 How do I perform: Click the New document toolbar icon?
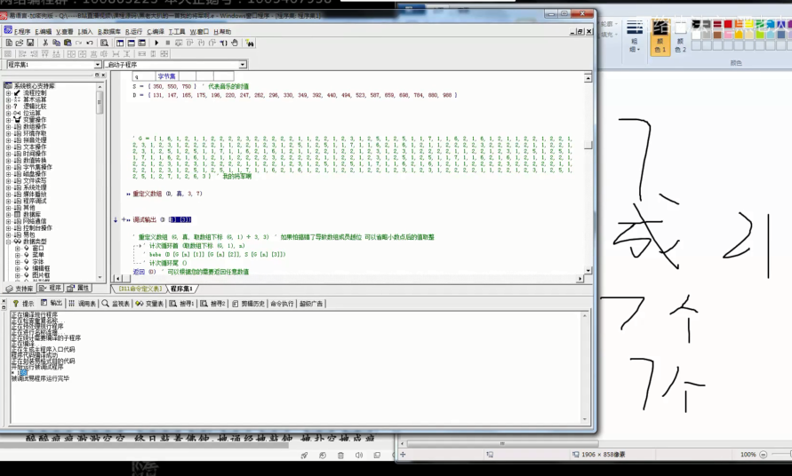coord(9,43)
